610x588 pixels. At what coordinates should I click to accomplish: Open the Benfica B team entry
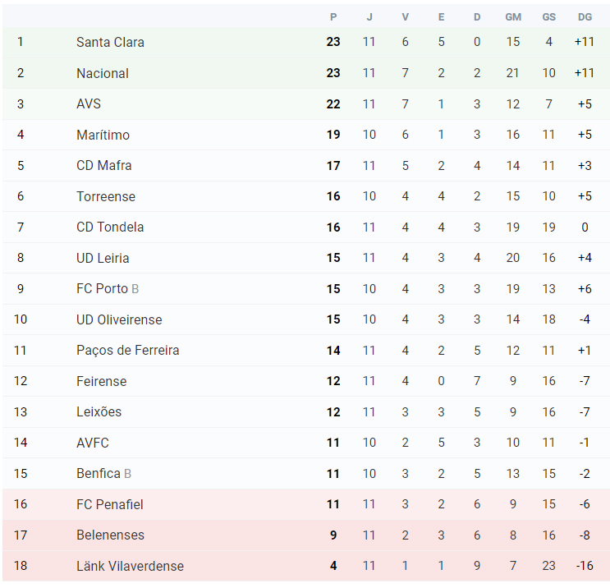click(x=104, y=474)
